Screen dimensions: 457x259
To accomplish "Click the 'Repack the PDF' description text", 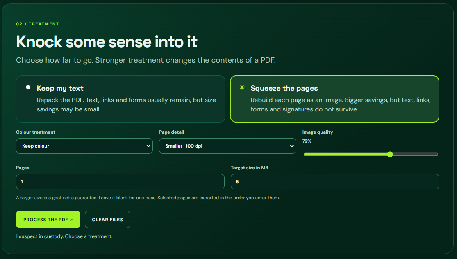I will 126,105.
